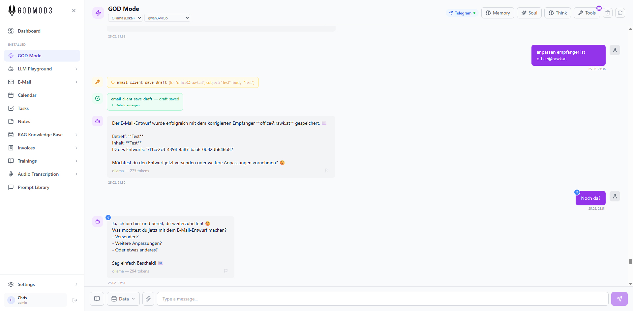Click the chat vertical scrollbar thumb

(630, 261)
